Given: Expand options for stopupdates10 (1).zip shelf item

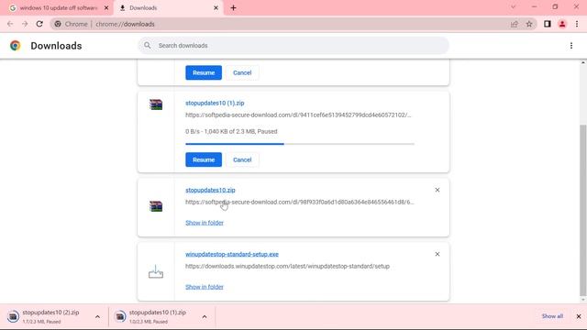Looking at the screenshot, I should click(205, 317).
